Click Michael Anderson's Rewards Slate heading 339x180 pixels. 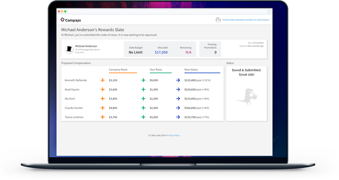click(x=93, y=30)
